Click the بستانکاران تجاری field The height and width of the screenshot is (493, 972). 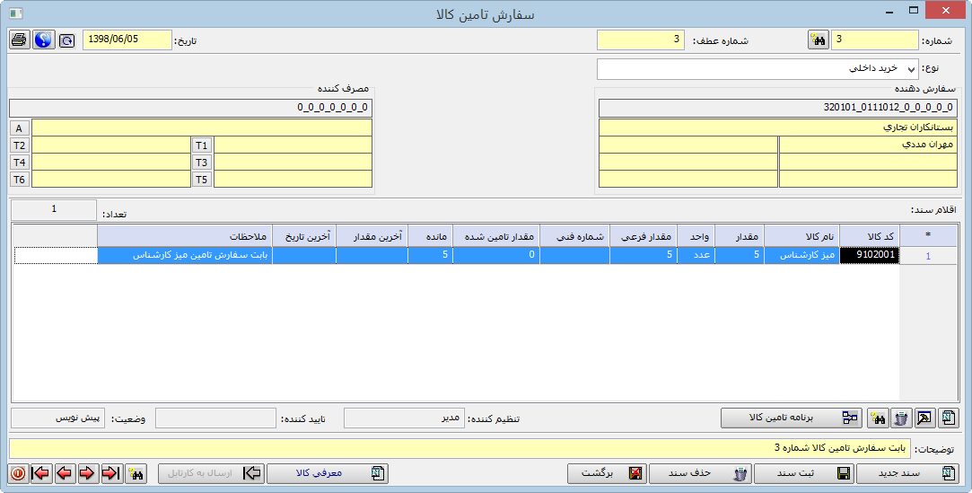pyautogui.click(x=778, y=128)
